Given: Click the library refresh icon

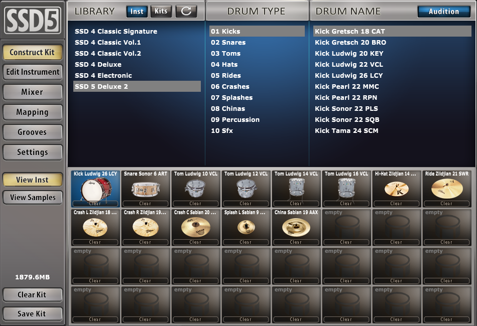Looking at the screenshot, I should tap(186, 12).
